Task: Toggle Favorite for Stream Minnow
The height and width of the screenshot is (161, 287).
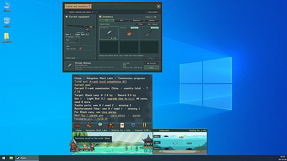Action: (x=152, y=63)
